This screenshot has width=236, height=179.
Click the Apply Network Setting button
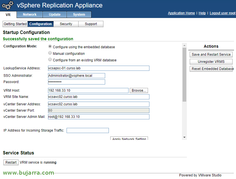coord(129,138)
